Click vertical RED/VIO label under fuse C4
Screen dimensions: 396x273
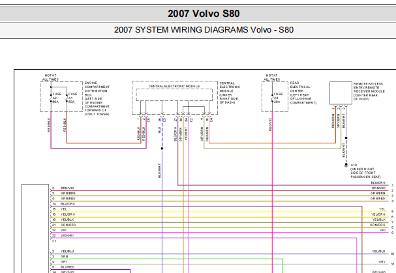point(270,124)
